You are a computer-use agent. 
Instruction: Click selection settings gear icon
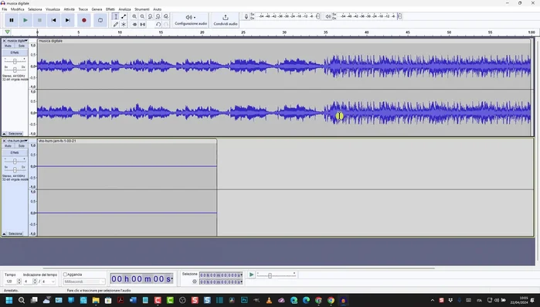(x=195, y=281)
